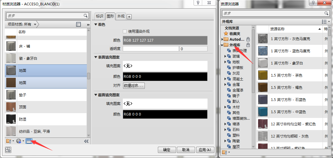The image size is (333, 158).
Task: Click the transparency value box showing 0
Action: [193, 49]
